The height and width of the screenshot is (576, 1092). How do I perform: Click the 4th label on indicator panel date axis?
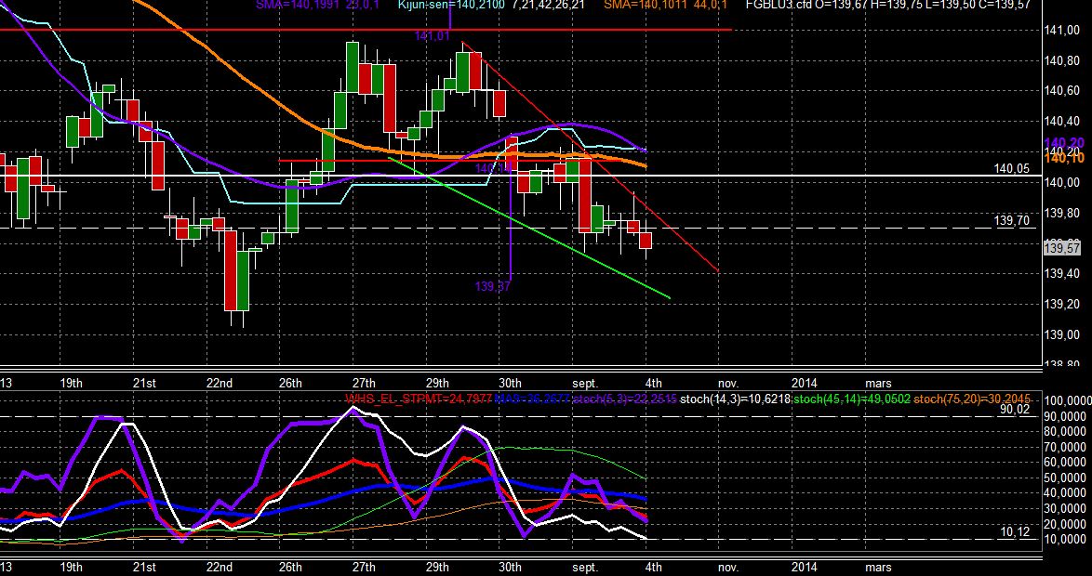653,568
